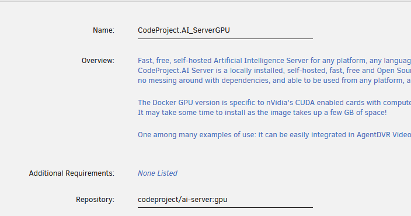Click the "Name:" label

point(103,30)
